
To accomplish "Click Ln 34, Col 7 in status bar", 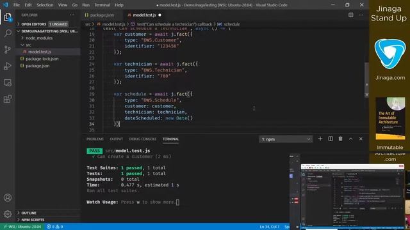I will click(269, 227).
